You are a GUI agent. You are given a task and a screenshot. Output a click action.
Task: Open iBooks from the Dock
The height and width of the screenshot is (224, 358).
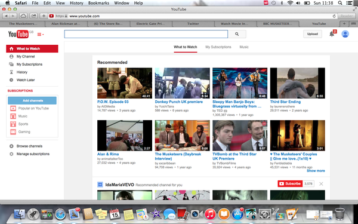[224, 214]
